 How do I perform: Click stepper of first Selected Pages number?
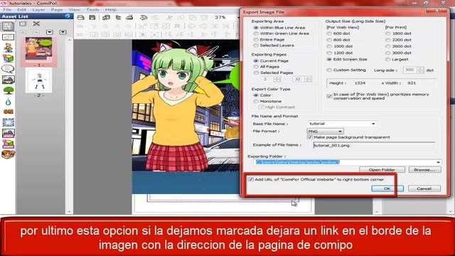277,79
